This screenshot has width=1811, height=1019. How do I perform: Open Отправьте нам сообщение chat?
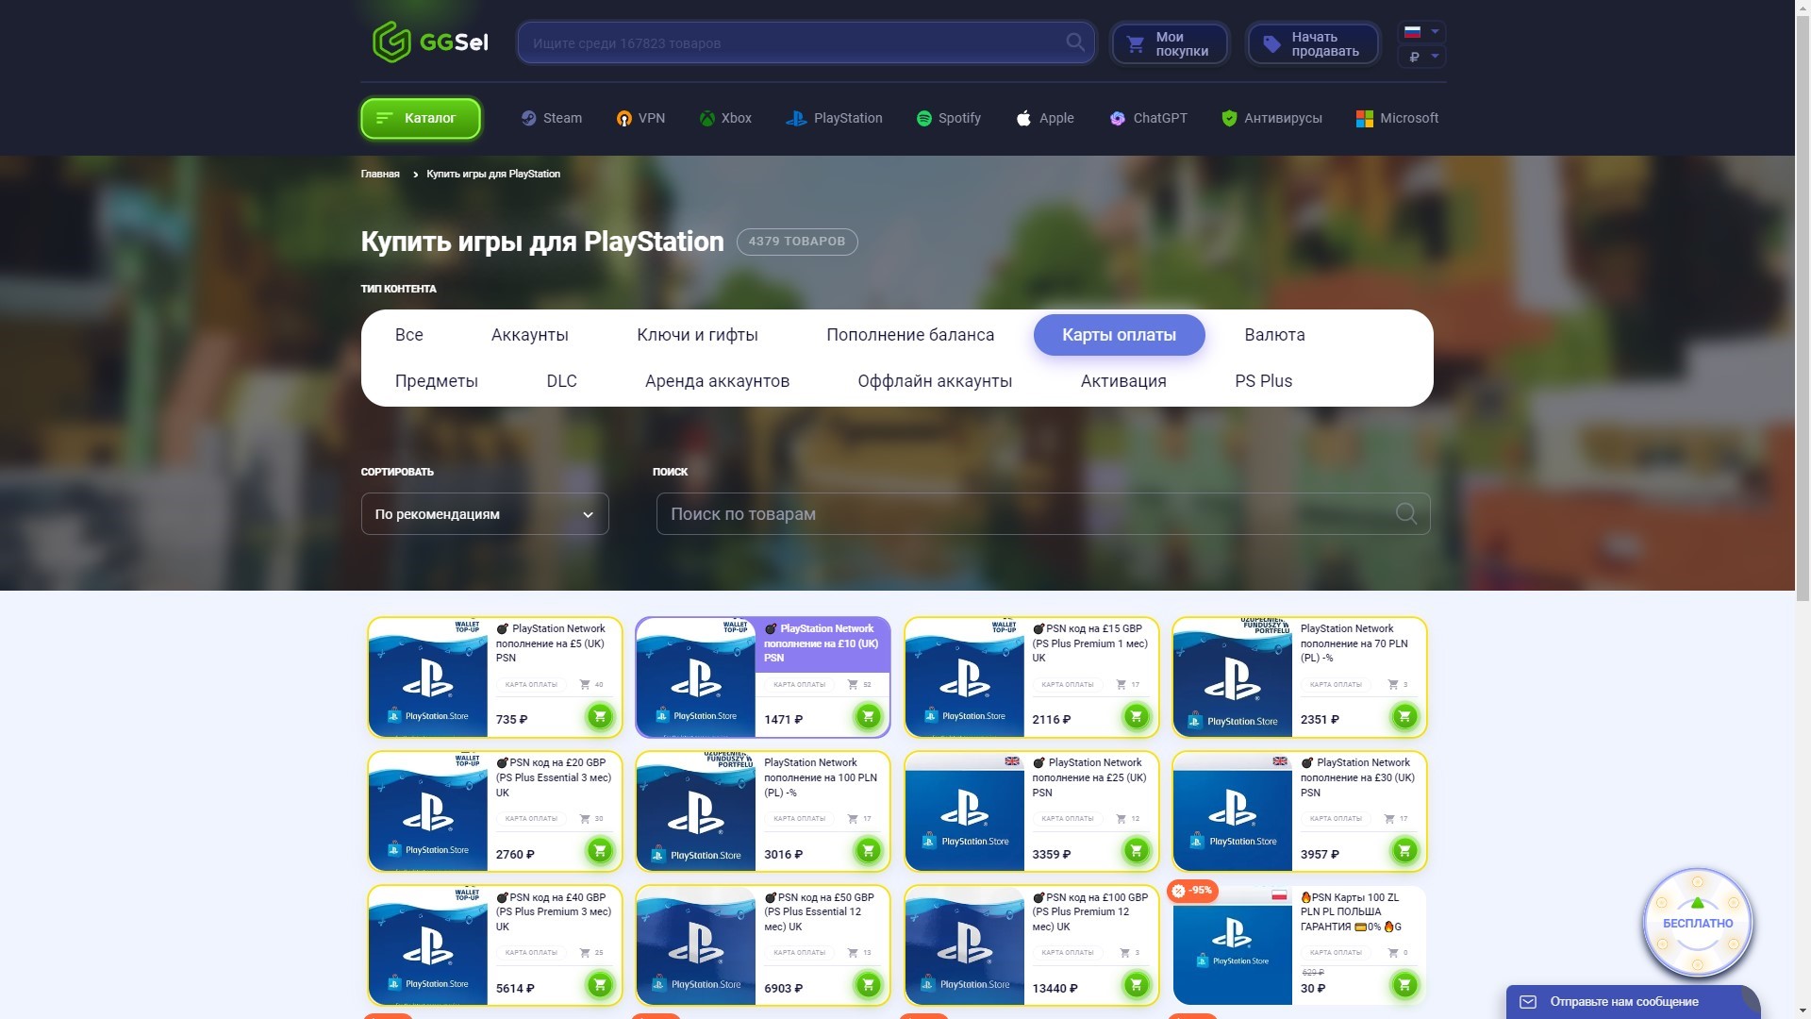click(x=1633, y=1002)
